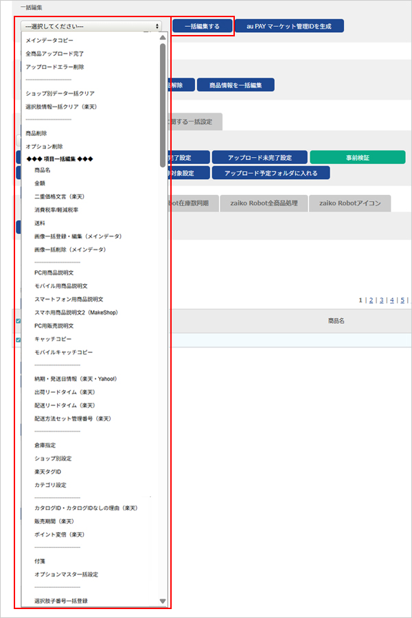Select 出荷リードタイム（楽天） option
The image size is (412, 618).
click(x=65, y=392)
